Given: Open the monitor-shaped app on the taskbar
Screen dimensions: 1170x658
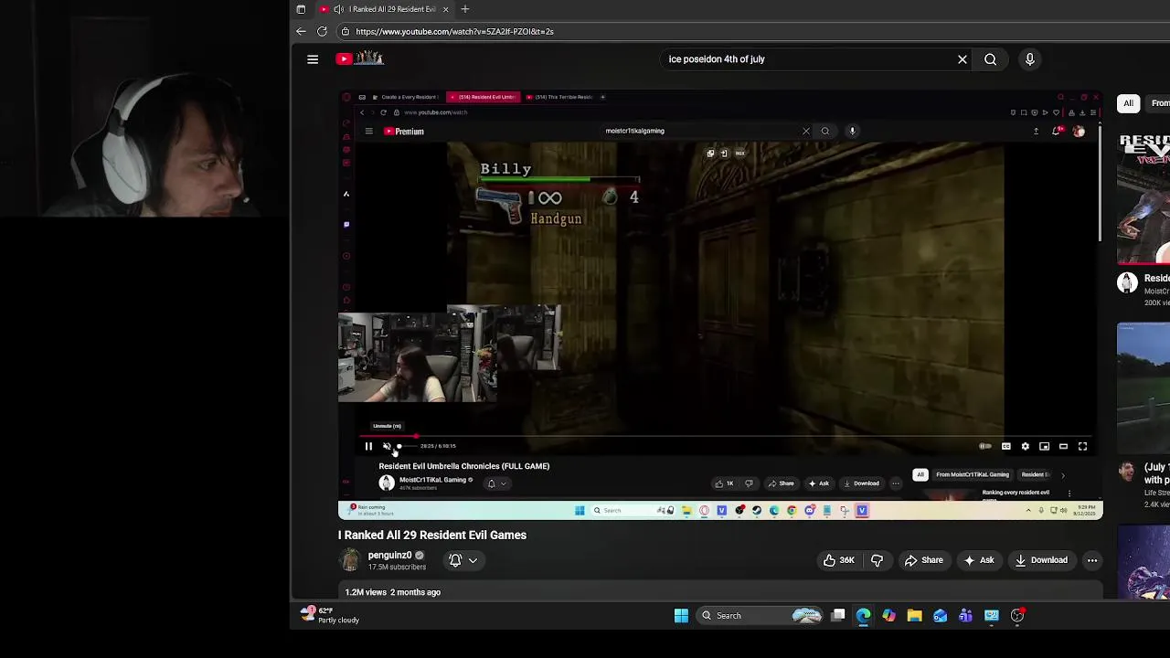Looking at the screenshot, I should pos(991,616).
